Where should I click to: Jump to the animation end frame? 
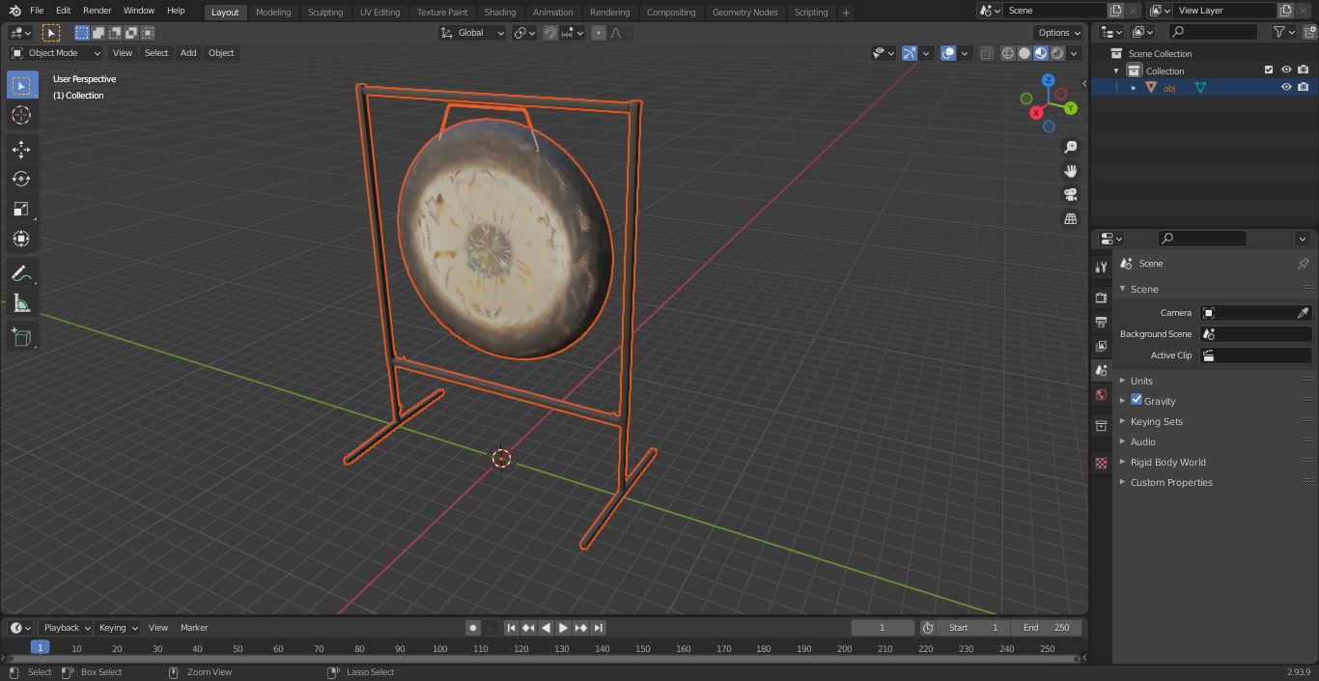pos(599,628)
